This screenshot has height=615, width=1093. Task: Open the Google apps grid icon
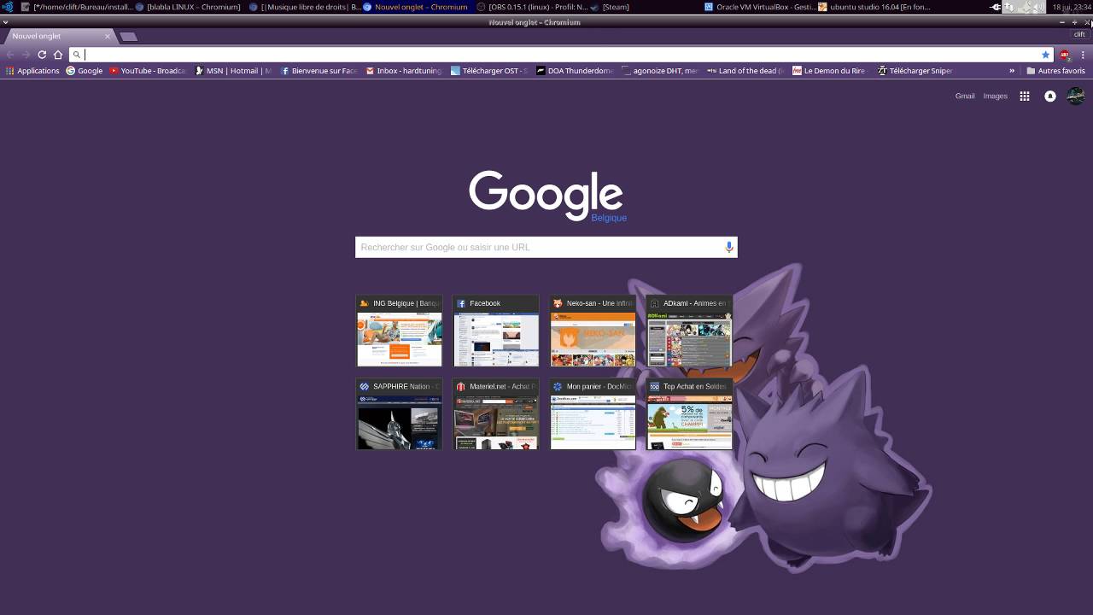[1025, 97]
